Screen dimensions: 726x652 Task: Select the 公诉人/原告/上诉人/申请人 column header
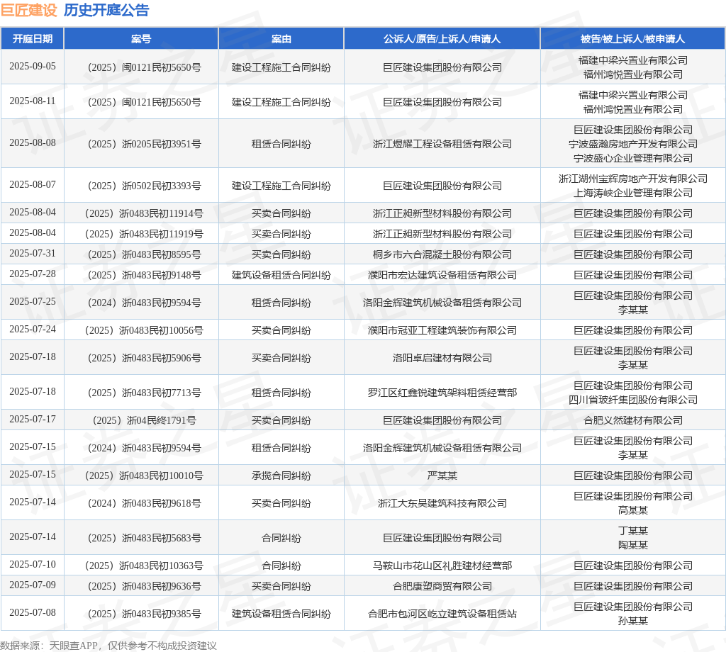442,39
